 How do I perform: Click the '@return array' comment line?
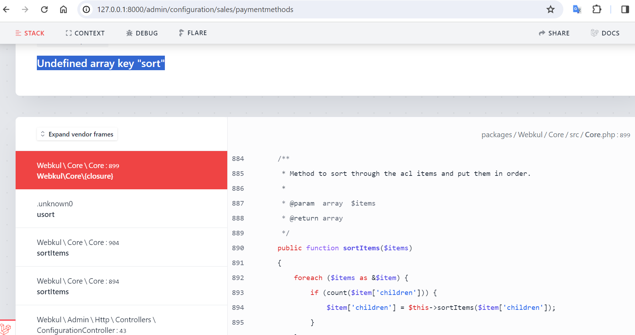(312, 218)
